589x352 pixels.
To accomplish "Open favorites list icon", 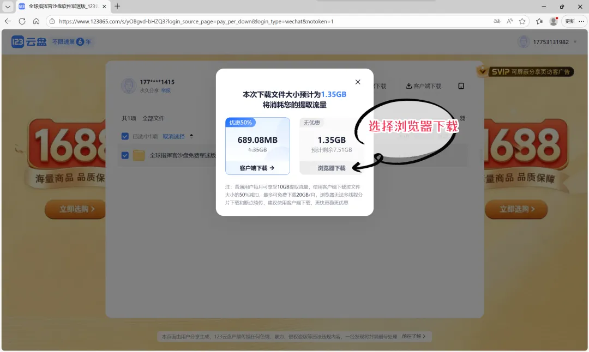I will tap(539, 21).
